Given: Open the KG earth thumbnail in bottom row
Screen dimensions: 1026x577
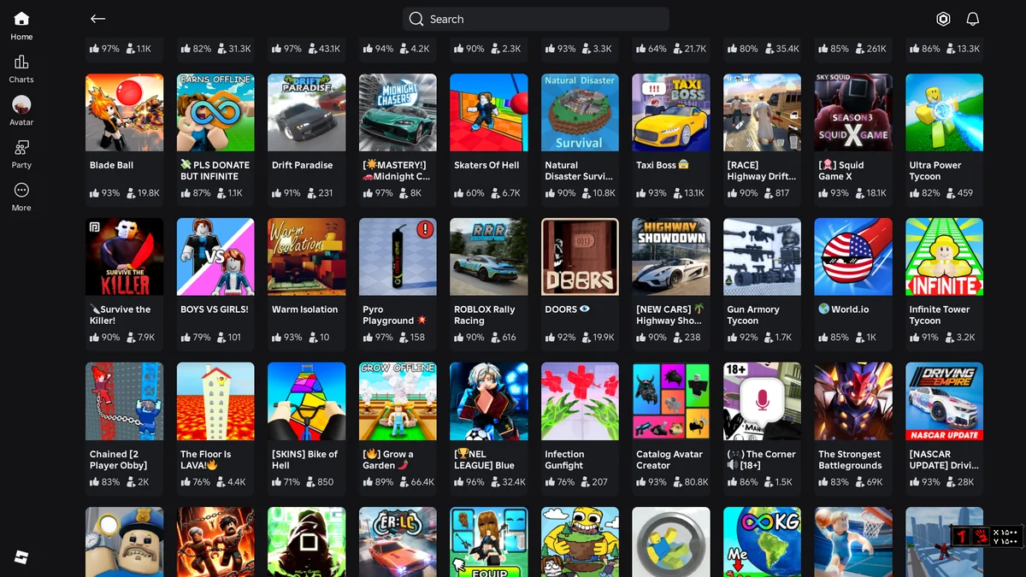Looking at the screenshot, I should pyautogui.click(x=762, y=542).
